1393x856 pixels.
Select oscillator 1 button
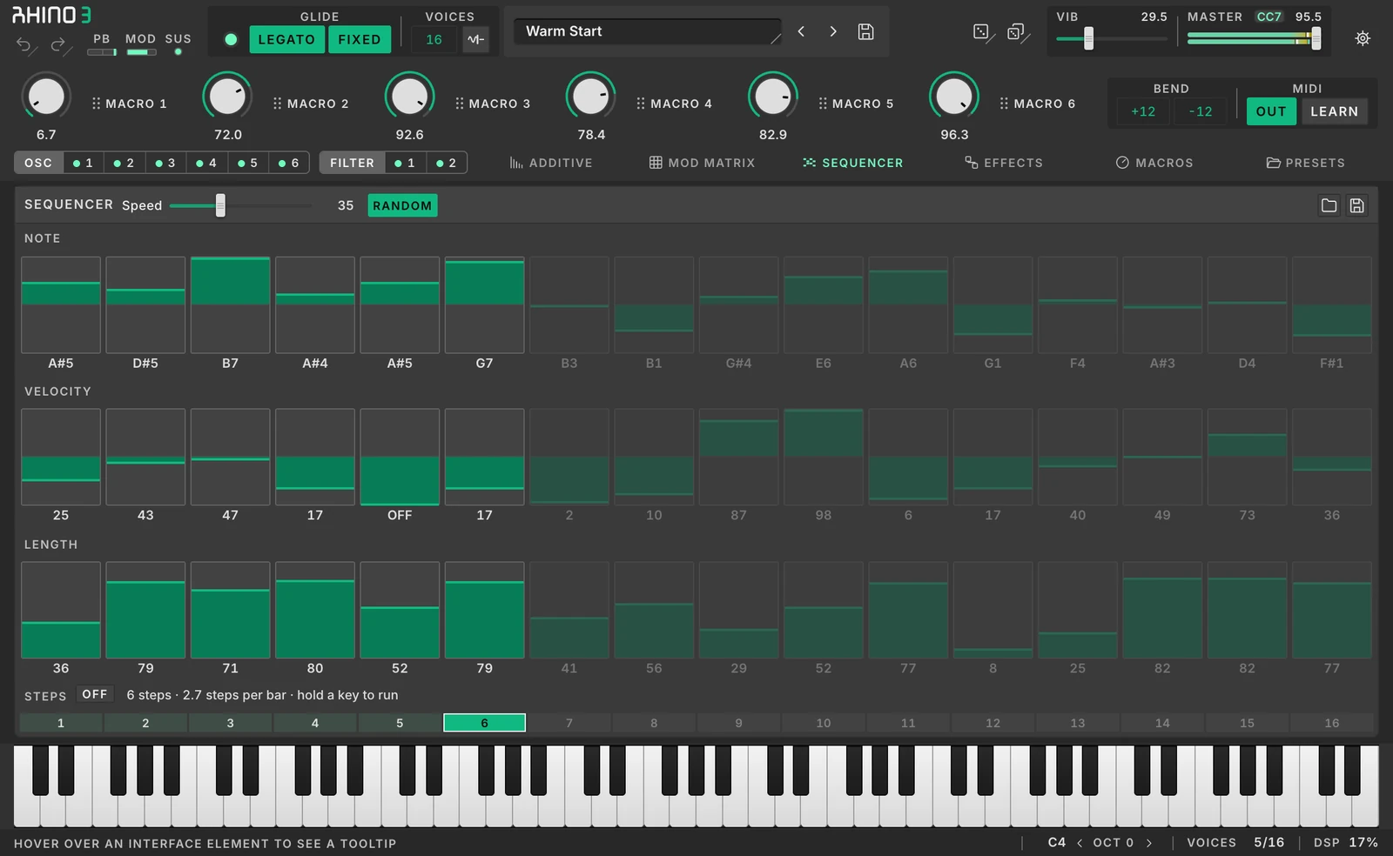[x=84, y=163]
